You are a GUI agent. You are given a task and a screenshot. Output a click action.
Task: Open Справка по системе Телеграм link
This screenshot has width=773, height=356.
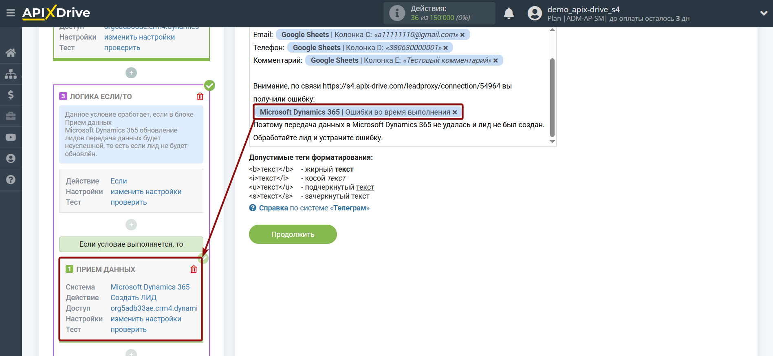pyautogui.click(x=314, y=208)
